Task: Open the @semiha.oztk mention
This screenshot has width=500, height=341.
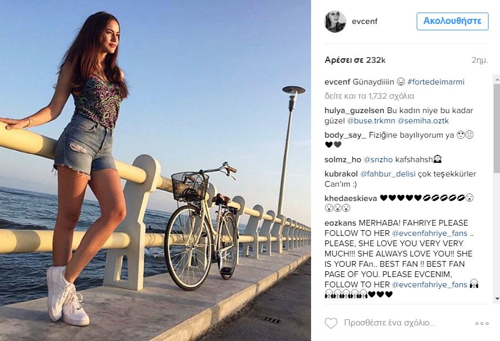Action: click(423, 121)
